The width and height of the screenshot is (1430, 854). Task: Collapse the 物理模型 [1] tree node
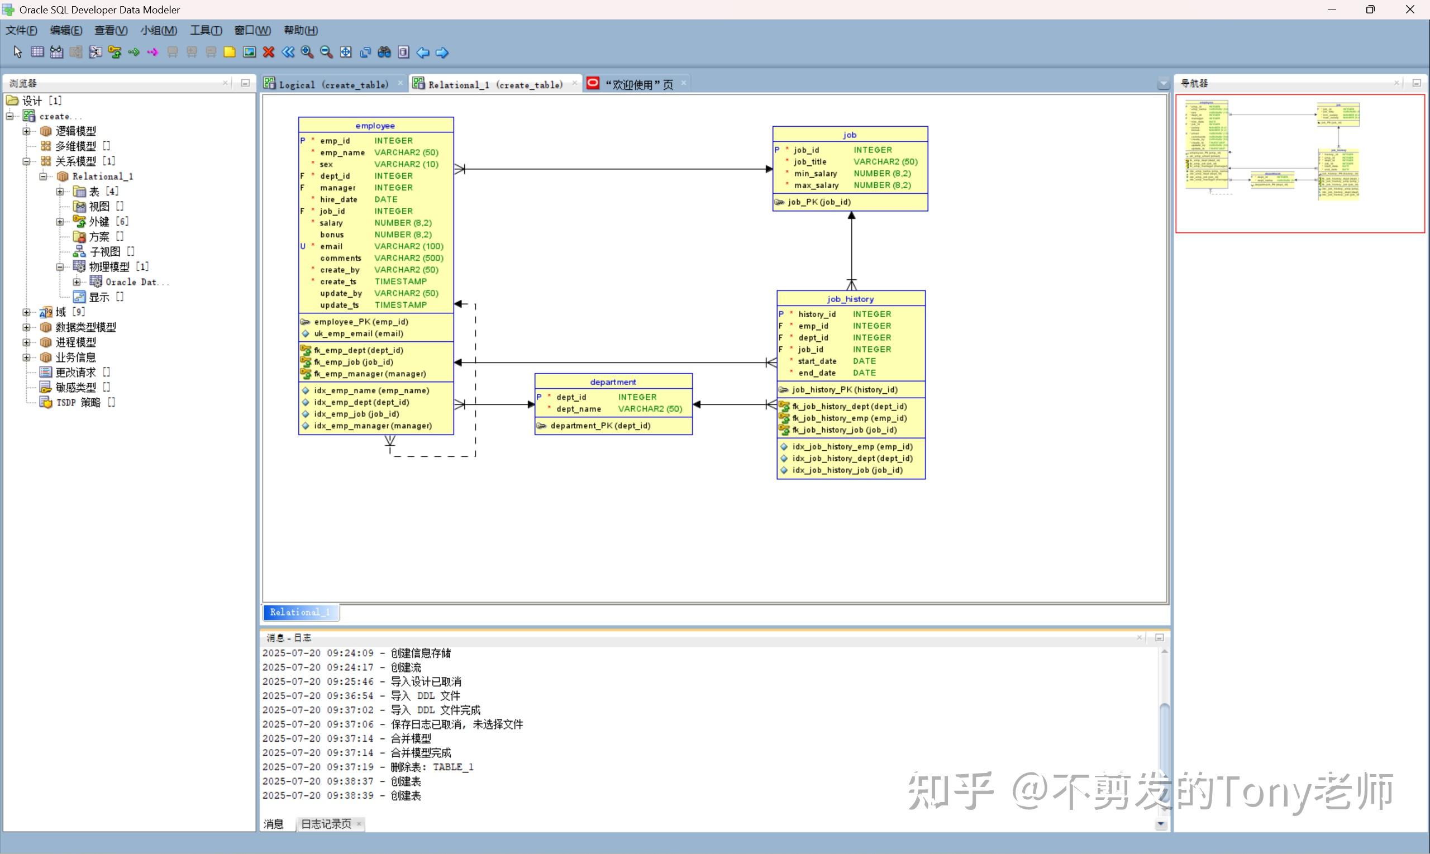pos(60,266)
